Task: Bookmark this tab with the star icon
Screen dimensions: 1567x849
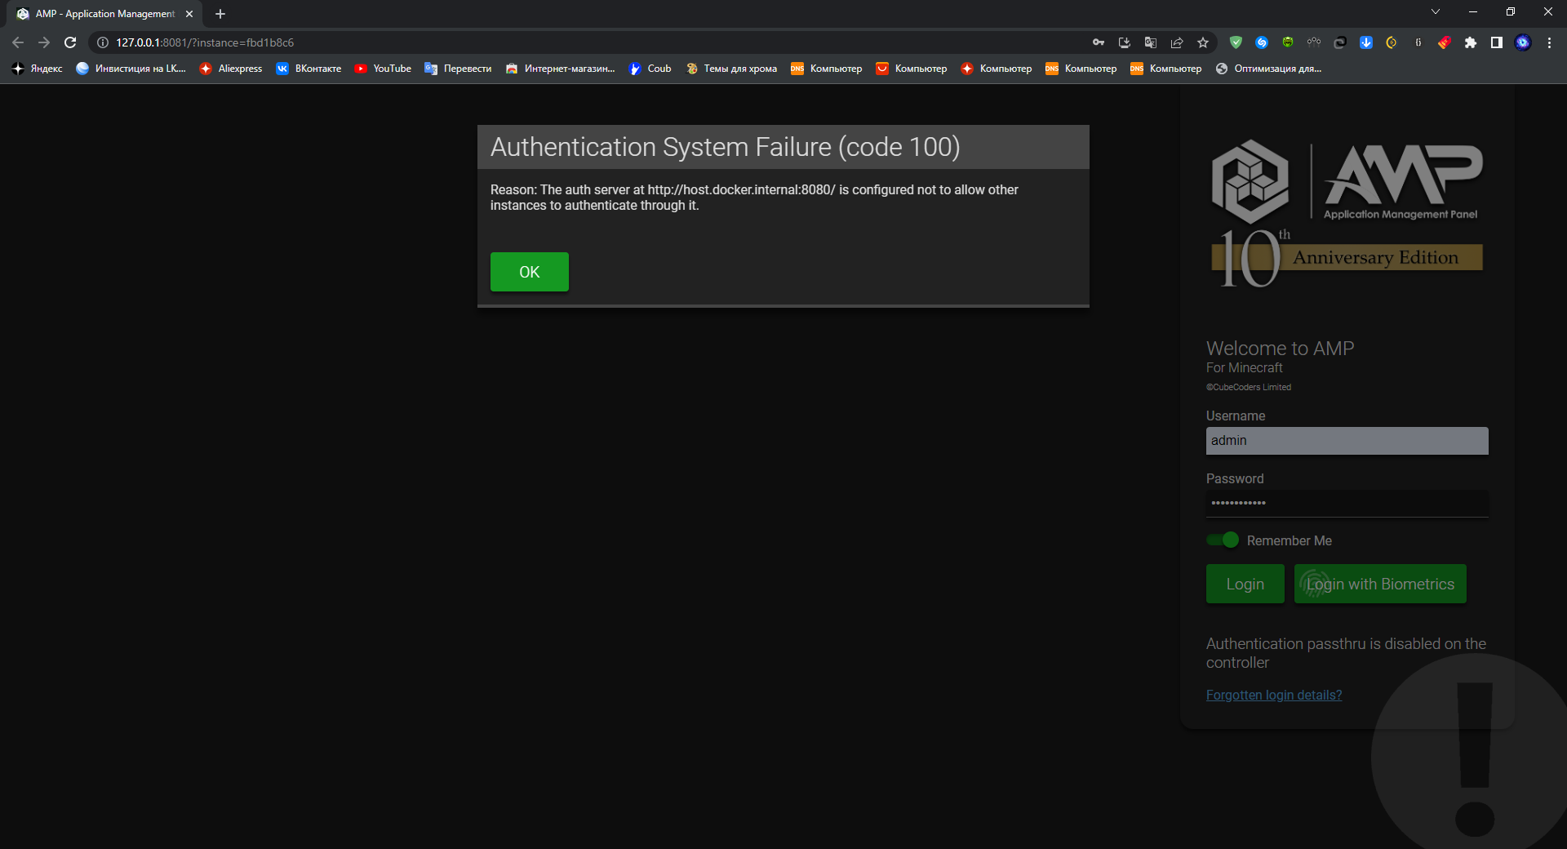Action: tap(1203, 42)
